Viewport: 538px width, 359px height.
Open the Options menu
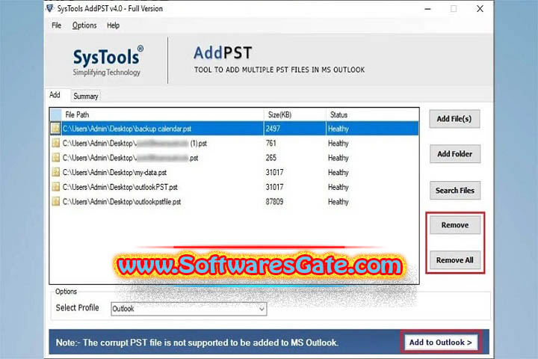click(84, 25)
